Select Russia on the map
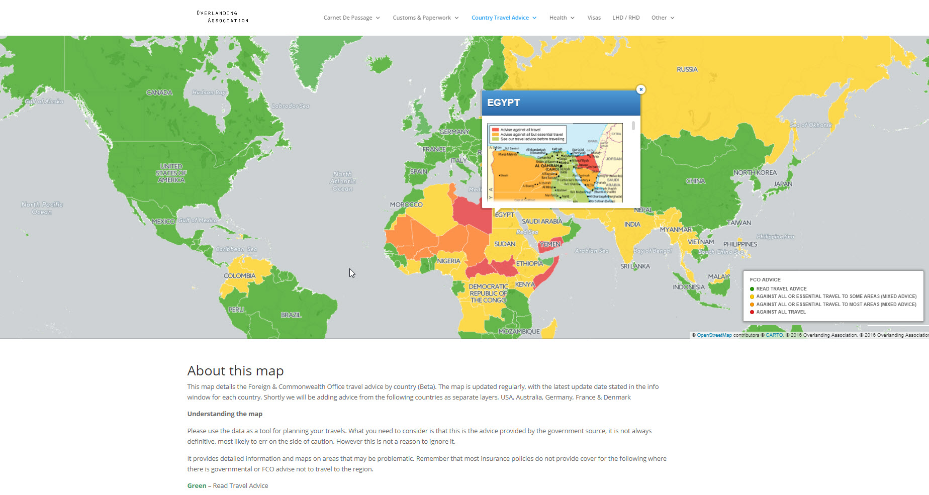 click(687, 69)
